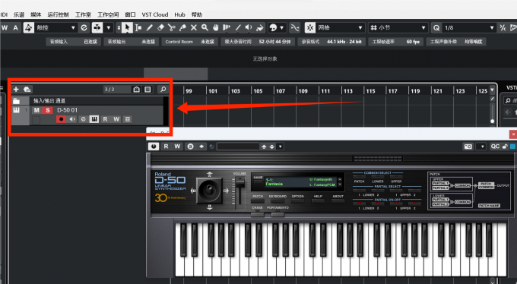Select the Draw pencil tool
Screen dimensions: 517x284
point(149,27)
